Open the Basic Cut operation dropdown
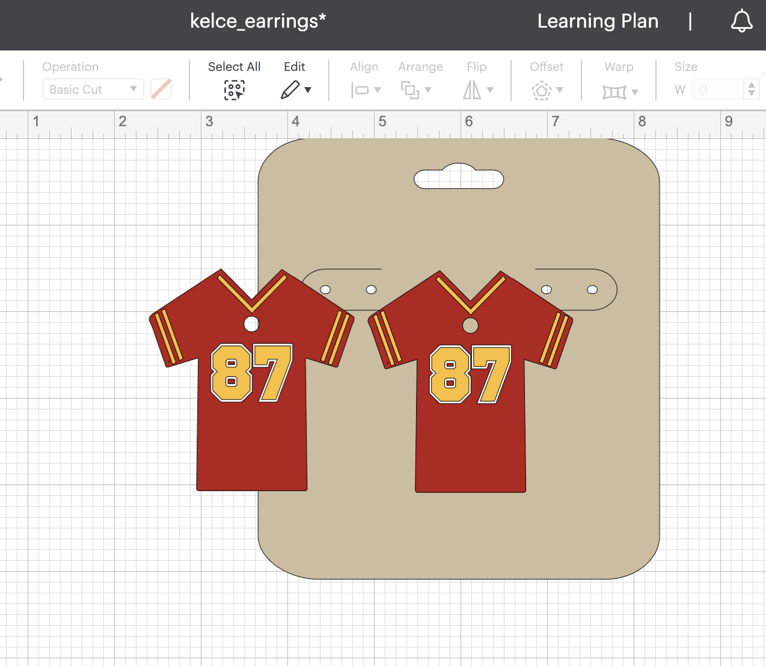 [x=93, y=90]
